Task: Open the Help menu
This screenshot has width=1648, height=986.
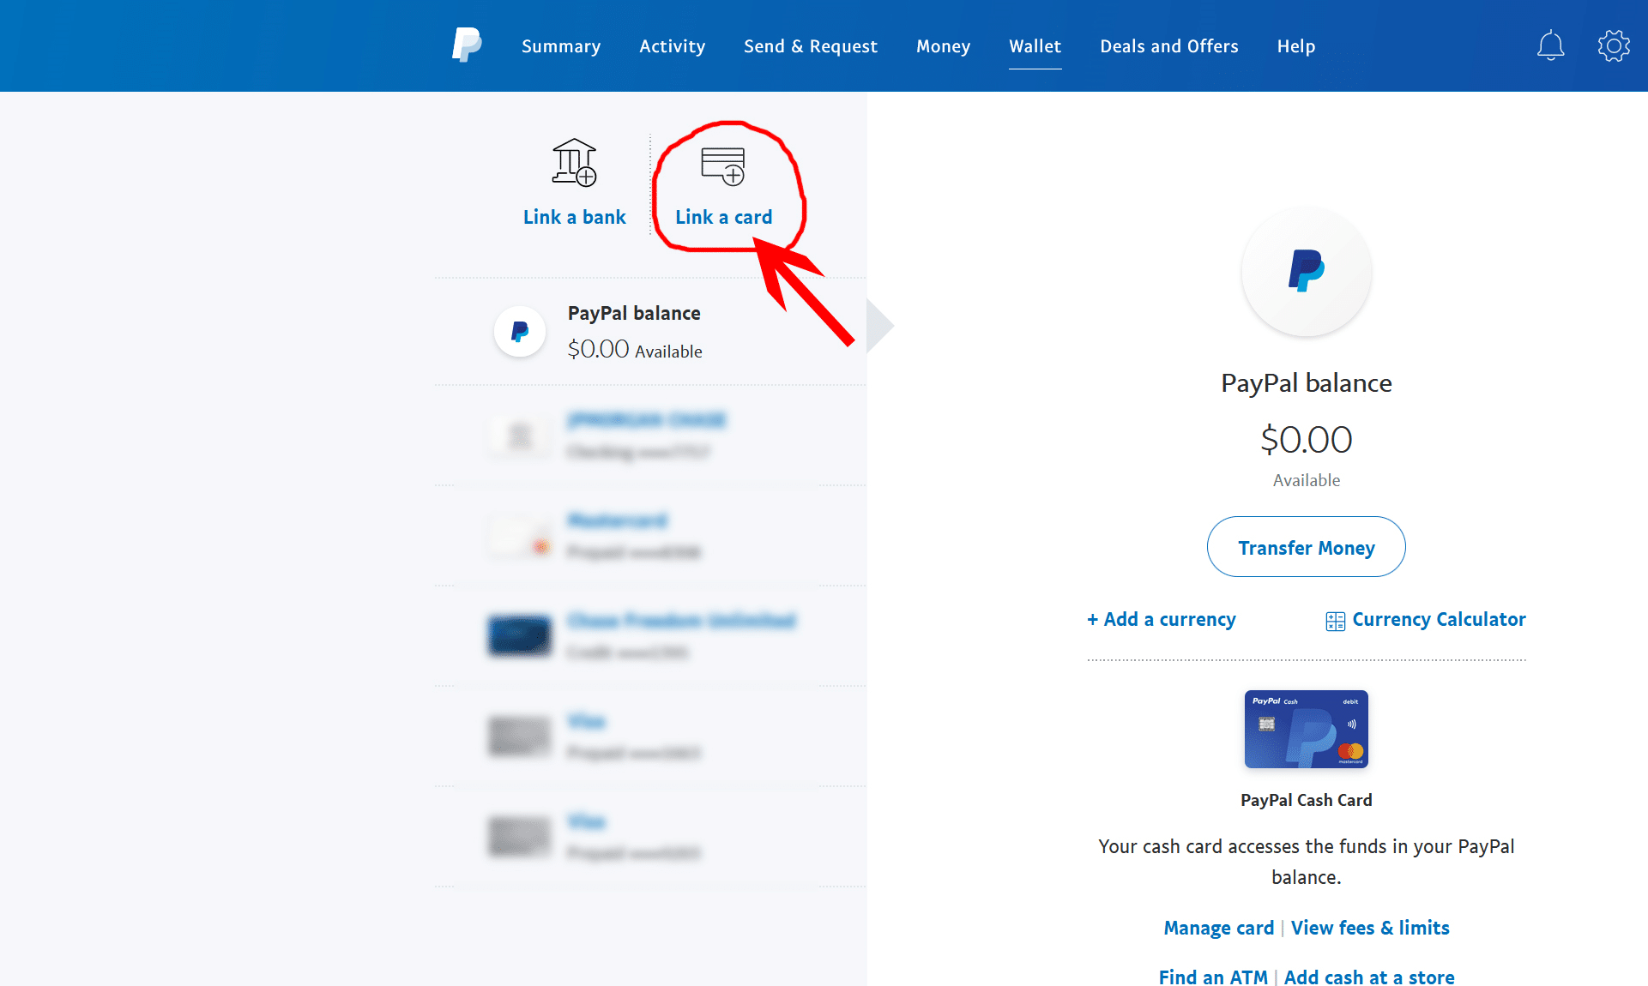Action: point(1295,46)
